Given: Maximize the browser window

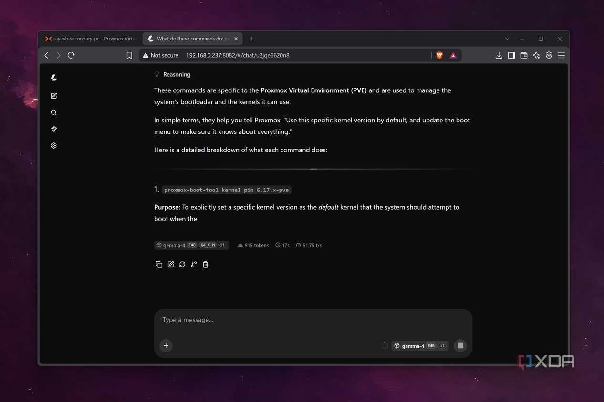Looking at the screenshot, I should coord(541,39).
